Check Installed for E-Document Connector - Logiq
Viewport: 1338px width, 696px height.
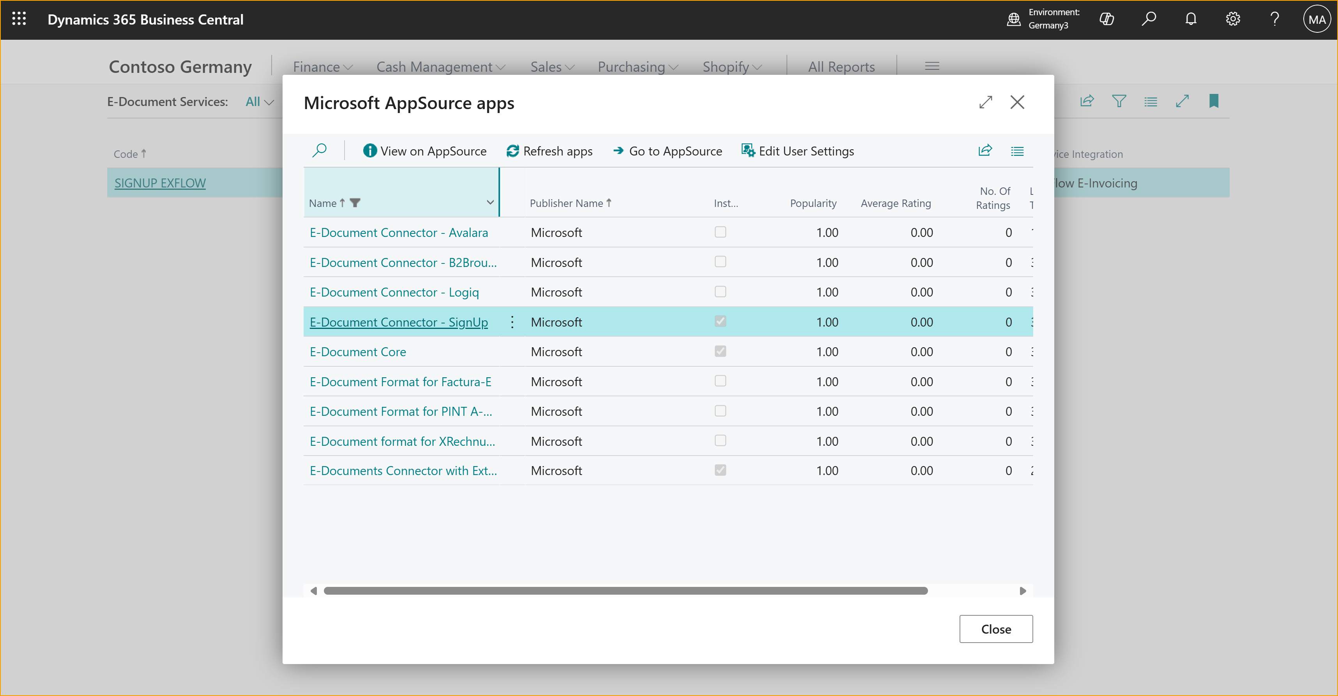720,291
